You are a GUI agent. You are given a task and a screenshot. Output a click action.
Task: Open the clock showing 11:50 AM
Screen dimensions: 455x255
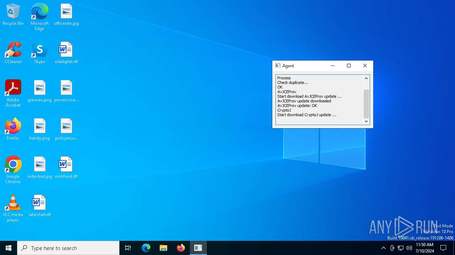point(424,248)
